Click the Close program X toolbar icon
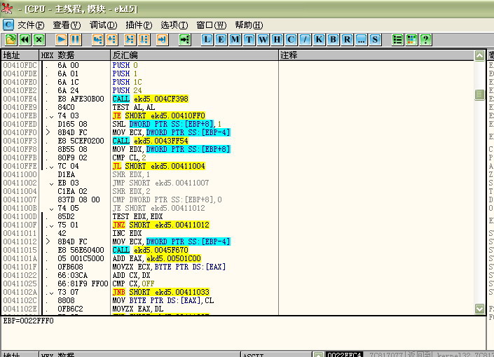This screenshot has height=357, width=494. click(39, 39)
